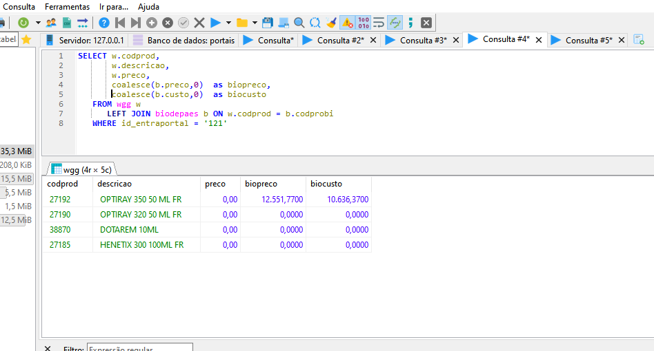Click the favorites star icon

click(x=26, y=40)
